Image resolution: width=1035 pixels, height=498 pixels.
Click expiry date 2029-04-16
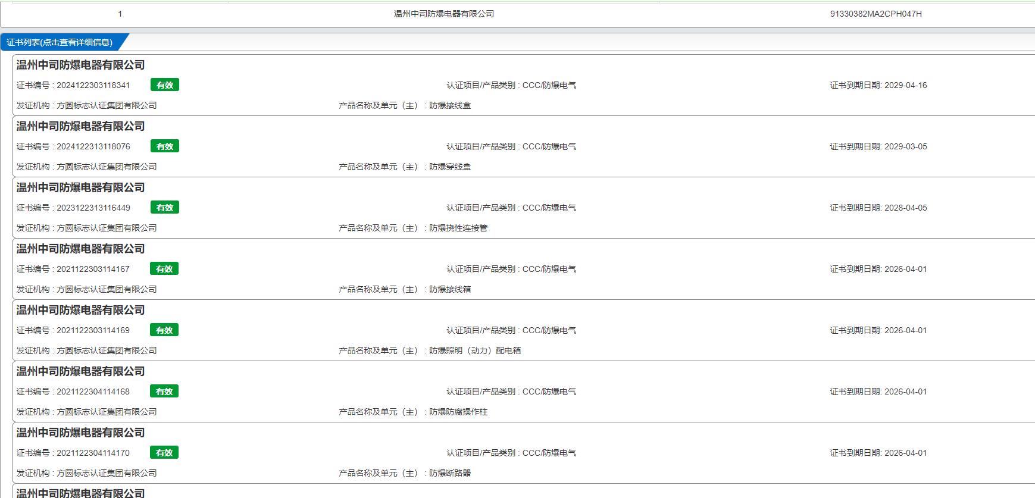point(905,85)
